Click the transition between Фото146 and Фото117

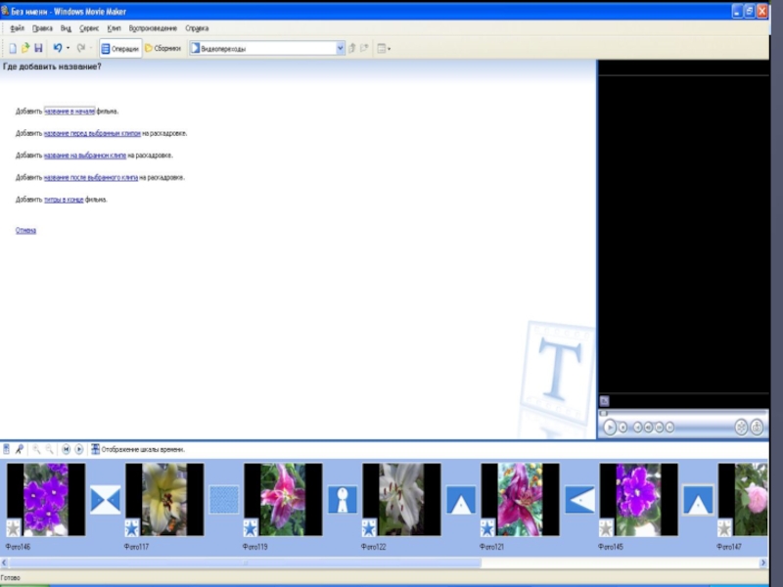click(x=106, y=499)
